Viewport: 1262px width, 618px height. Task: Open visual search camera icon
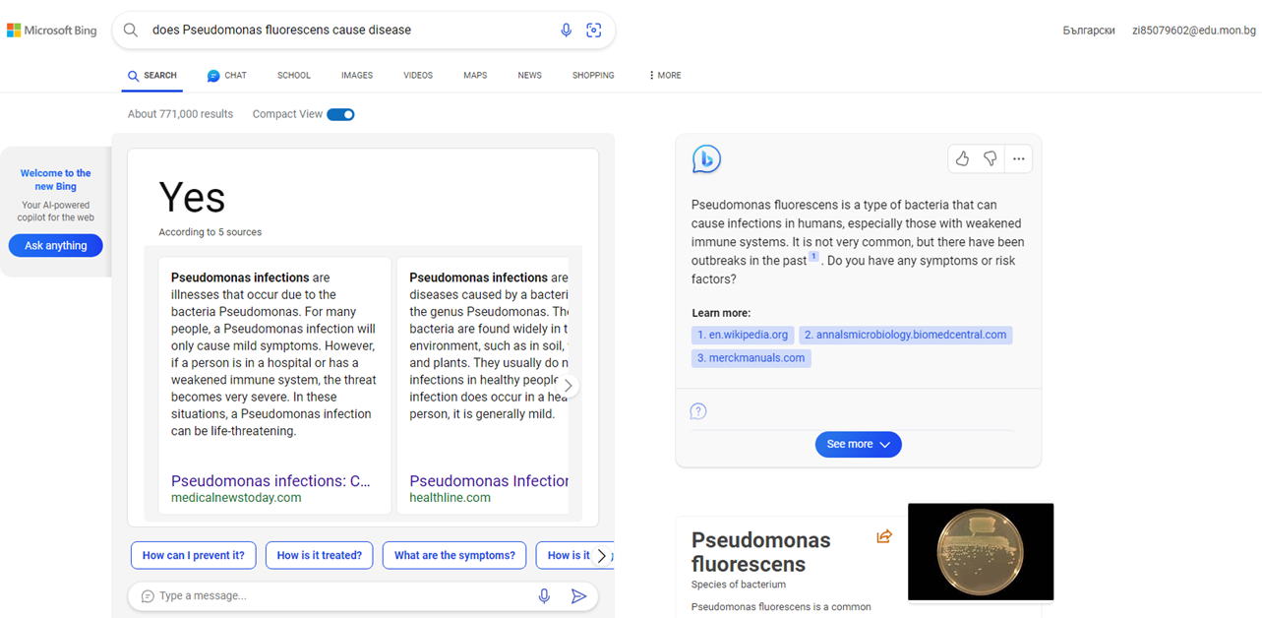(593, 31)
